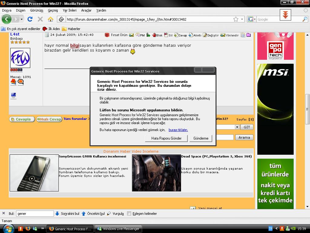
Task: Open the Tüm forumlar breadcrumb link
Action: click(x=75, y=119)
